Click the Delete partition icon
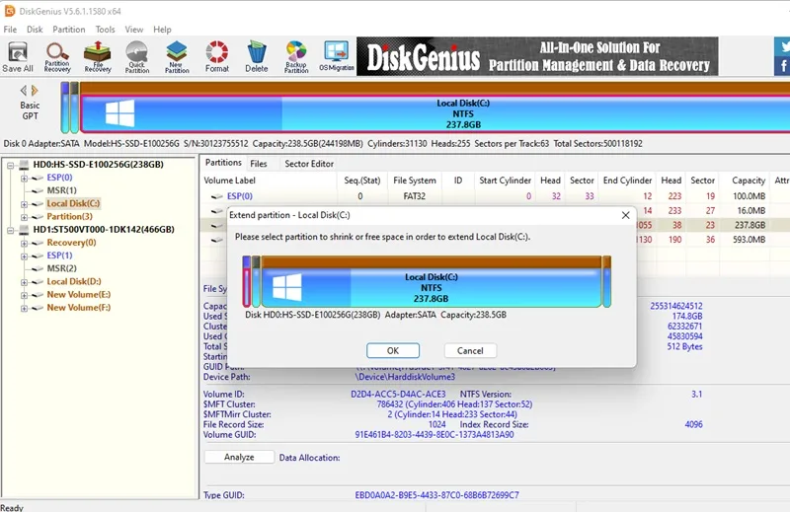Viewport: 790px width, 512px height. tap(257, 57)
